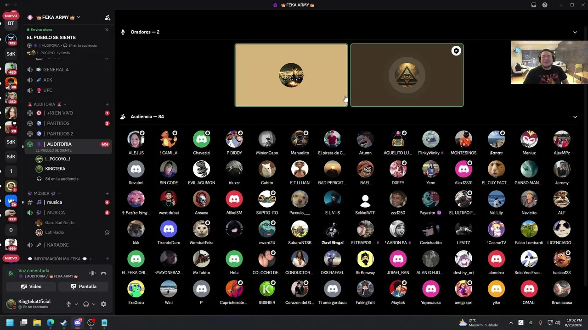Join the KARAOKE voice channel
The width and height of the screenshot is (588, 330).
click(68, 245)
